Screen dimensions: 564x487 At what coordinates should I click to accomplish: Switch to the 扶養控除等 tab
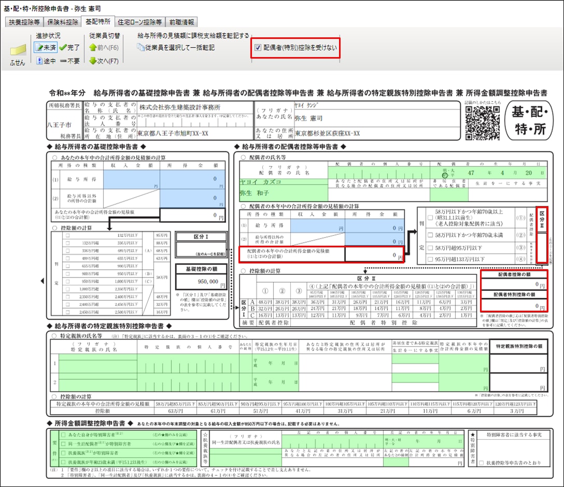point(24,22)
